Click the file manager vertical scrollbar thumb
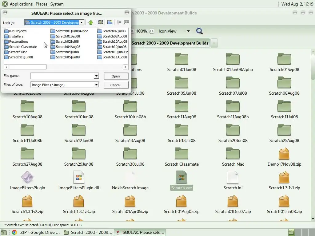Image resolution: width=315 pixels, height=236 pixels. 313,67
